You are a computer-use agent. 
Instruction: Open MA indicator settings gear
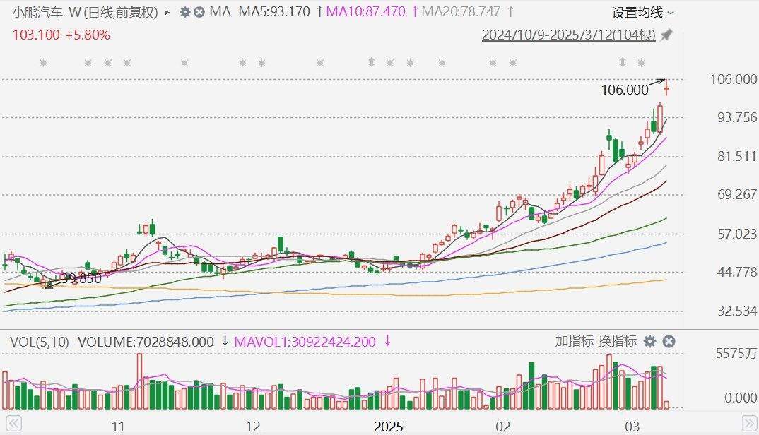(x=185, y=12)
